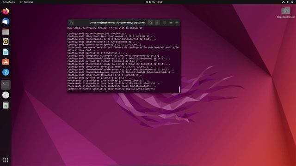This screenshot has width=296, height=166.
Task: Open the terminal hamburger menu
Action: 157,23
